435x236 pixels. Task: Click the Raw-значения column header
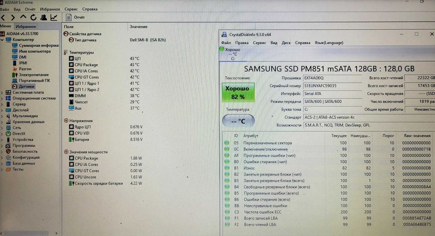click(417, 136)
